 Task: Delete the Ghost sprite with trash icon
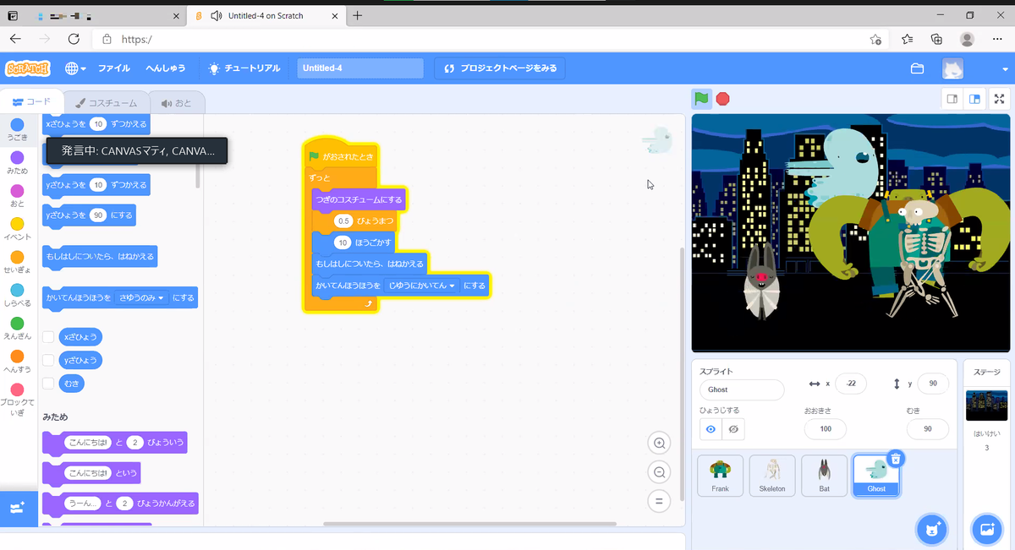pos(897,458)
